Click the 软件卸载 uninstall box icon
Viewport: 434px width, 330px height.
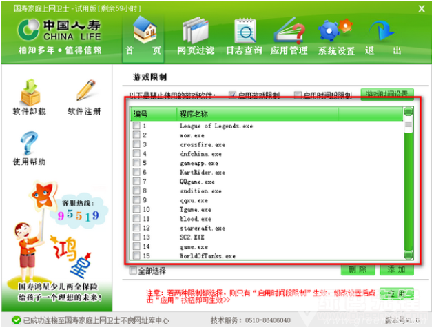[x=30, y=93]
